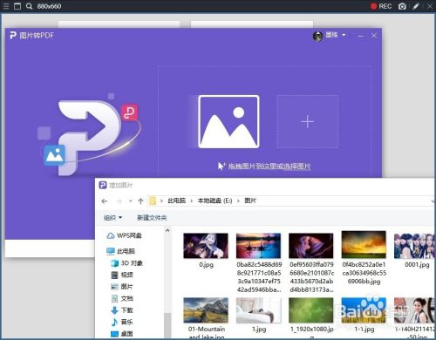
Task: Click the plus box to add an image
Action: pyautogui.click(x=307, y=121)
